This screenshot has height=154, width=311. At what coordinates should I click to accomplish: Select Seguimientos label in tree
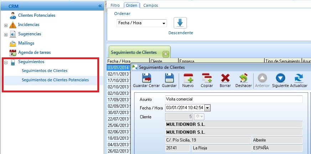[x=31, y=62]
